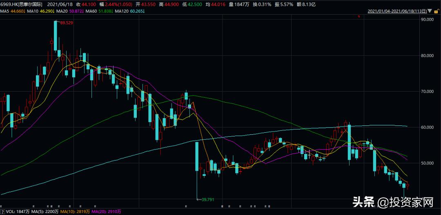Click the 80.000 price axis label
Viewport: 441px width, 215px height.
coord(427,55)
